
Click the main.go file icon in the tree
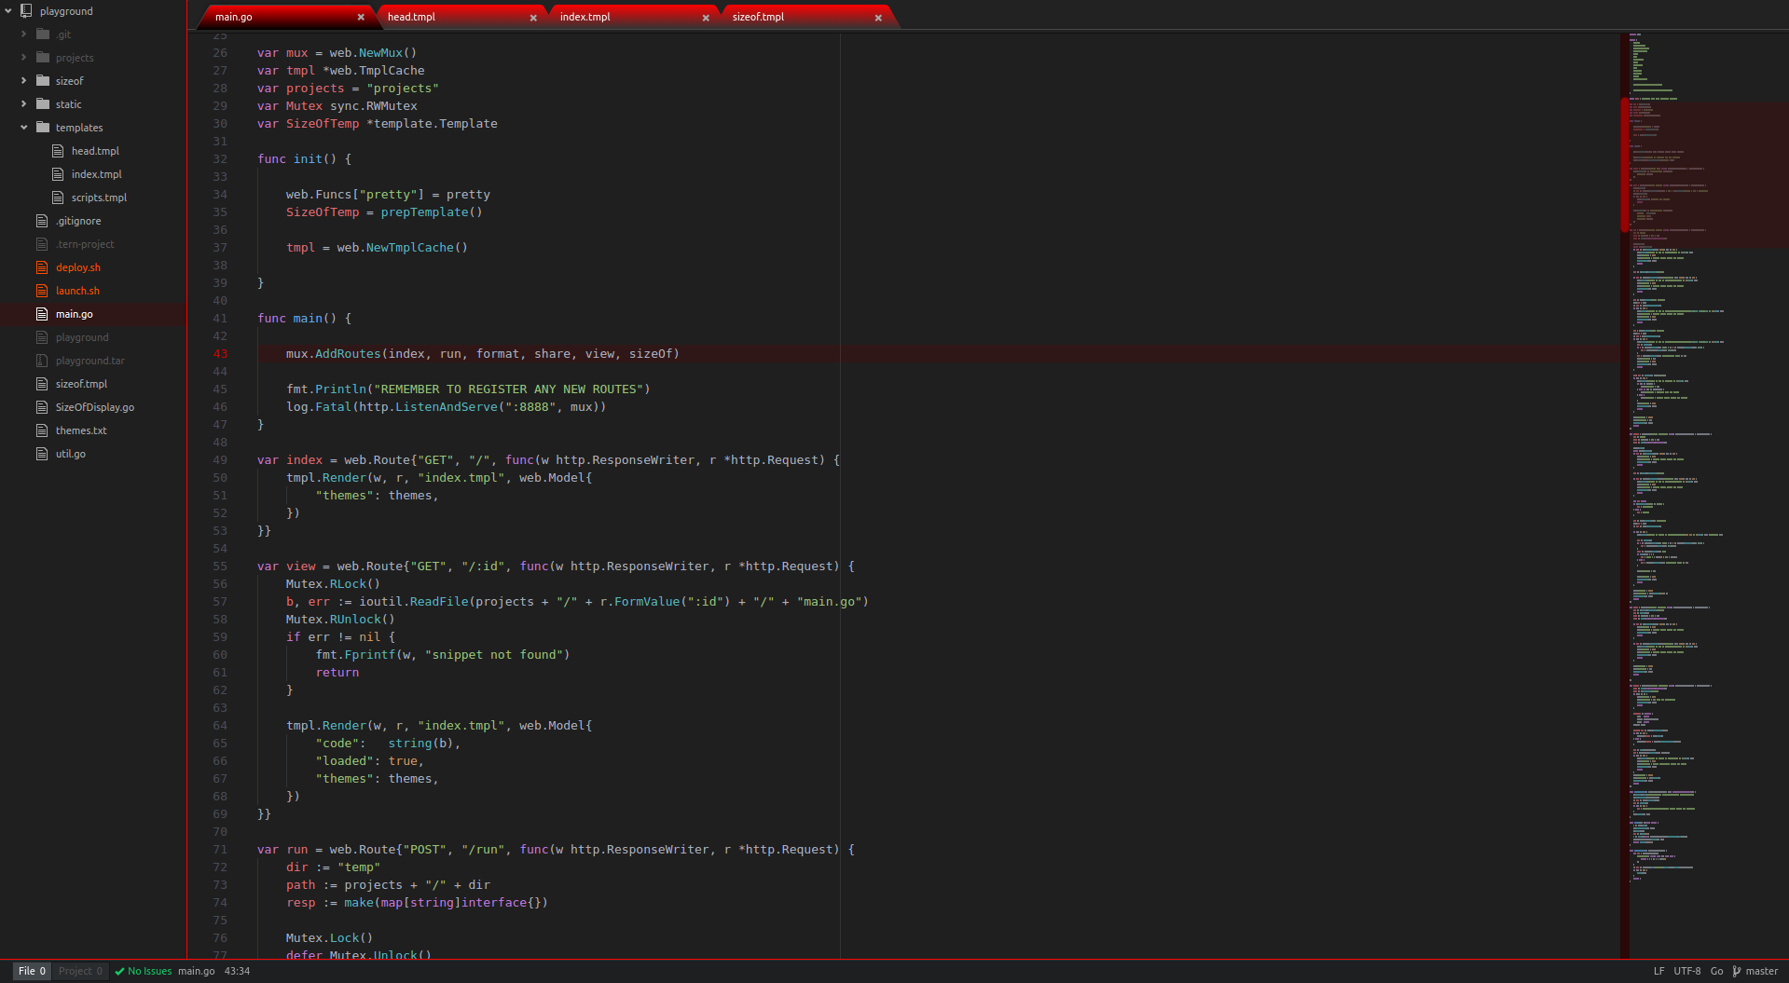tap(42, 314)
